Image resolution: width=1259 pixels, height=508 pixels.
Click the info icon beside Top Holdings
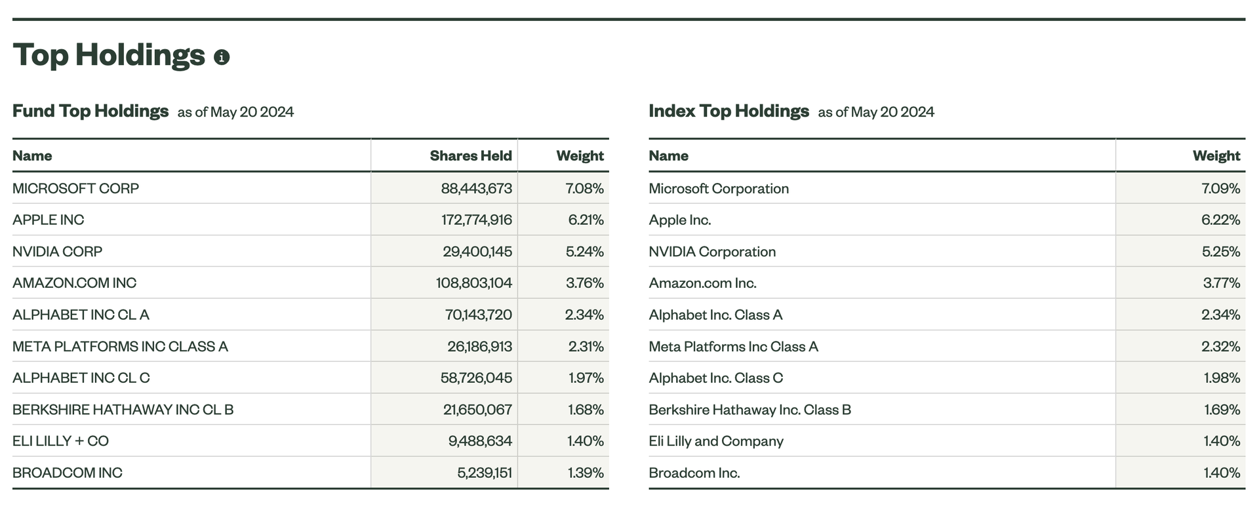[x=222, y=58]
